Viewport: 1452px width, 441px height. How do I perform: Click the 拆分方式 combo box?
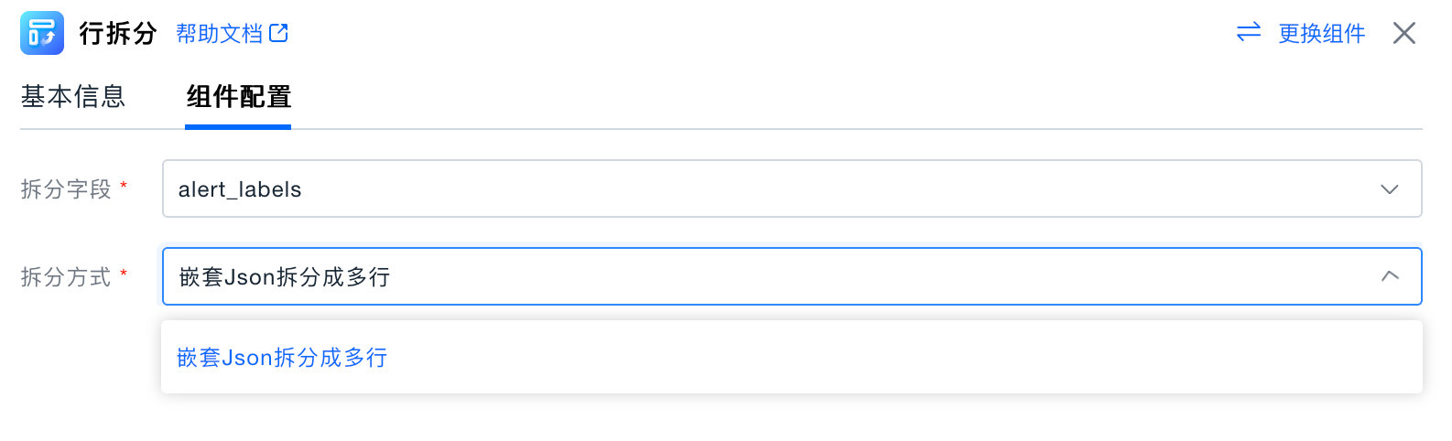pyautogui.click(x=791, y=276)
